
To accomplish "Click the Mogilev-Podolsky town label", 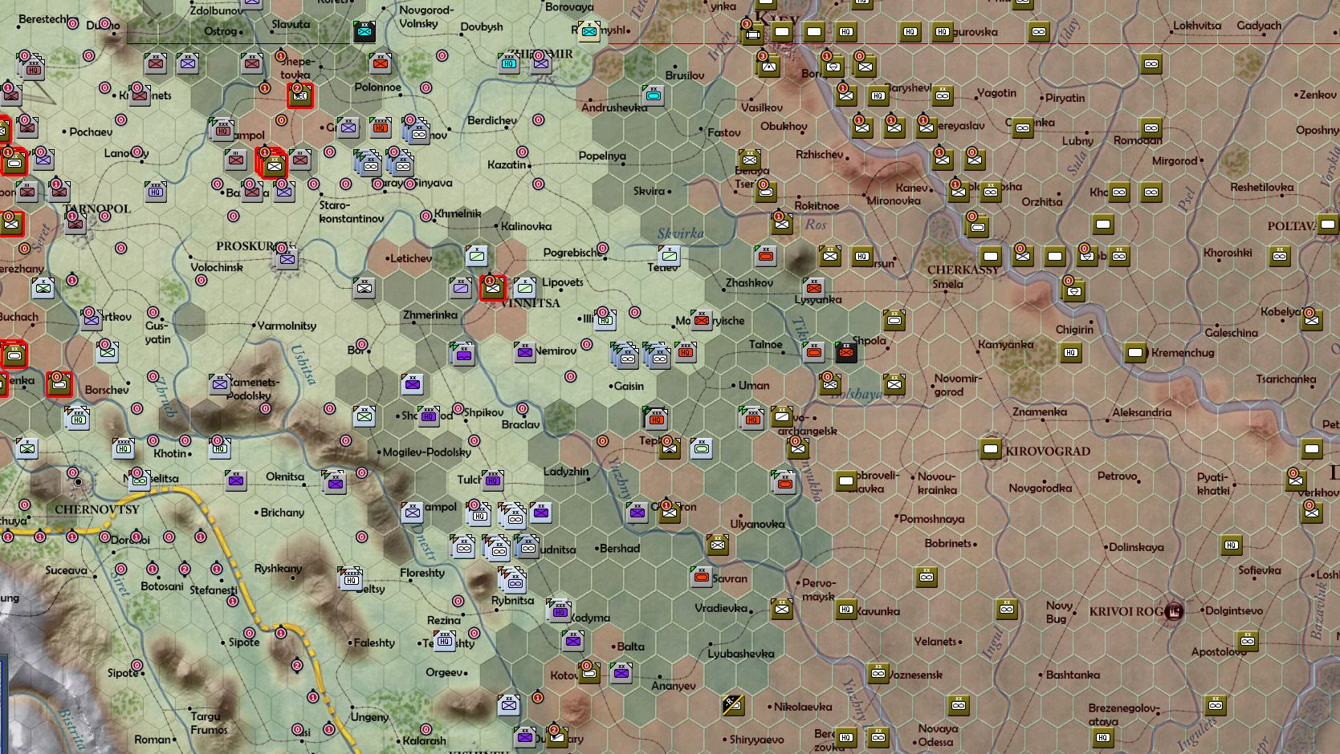I will (426, 452).
